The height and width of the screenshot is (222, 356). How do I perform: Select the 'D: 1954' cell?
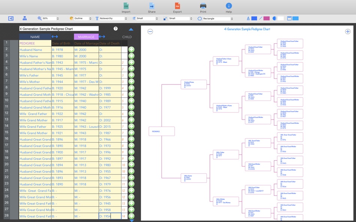pos(110,216)
